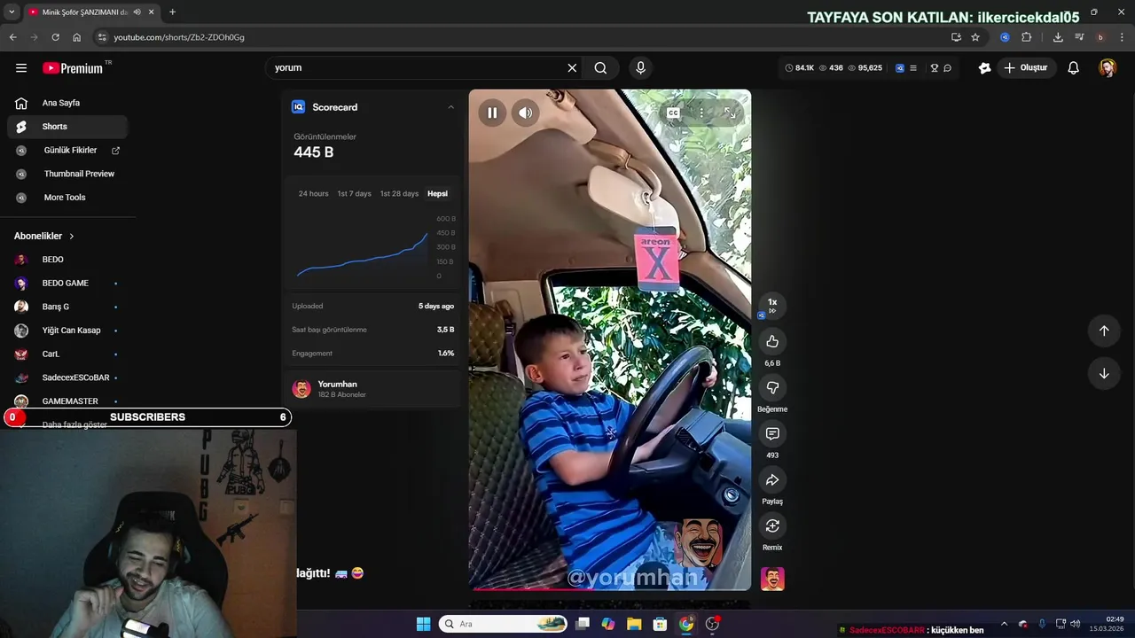Pause the Shorts video
Screen dimensions: 1135x638
pyautogui.click(x=492, y=113)
